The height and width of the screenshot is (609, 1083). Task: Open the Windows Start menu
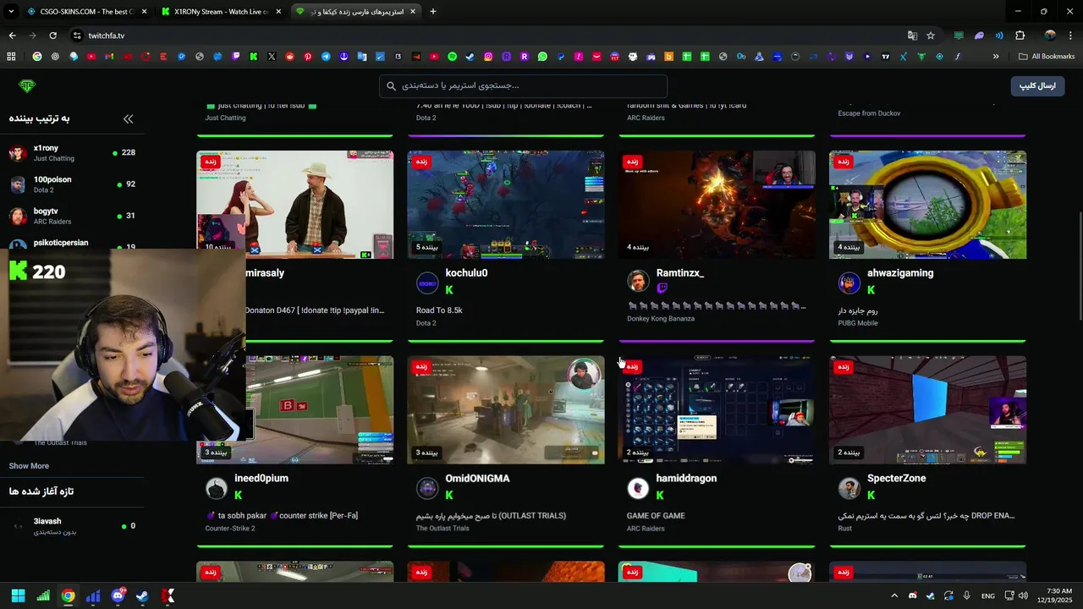[18, 595]
